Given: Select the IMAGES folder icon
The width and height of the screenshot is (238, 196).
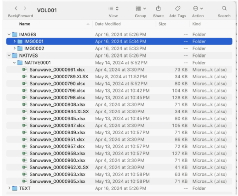Looking at the screenshot, I should click(15, 34).
